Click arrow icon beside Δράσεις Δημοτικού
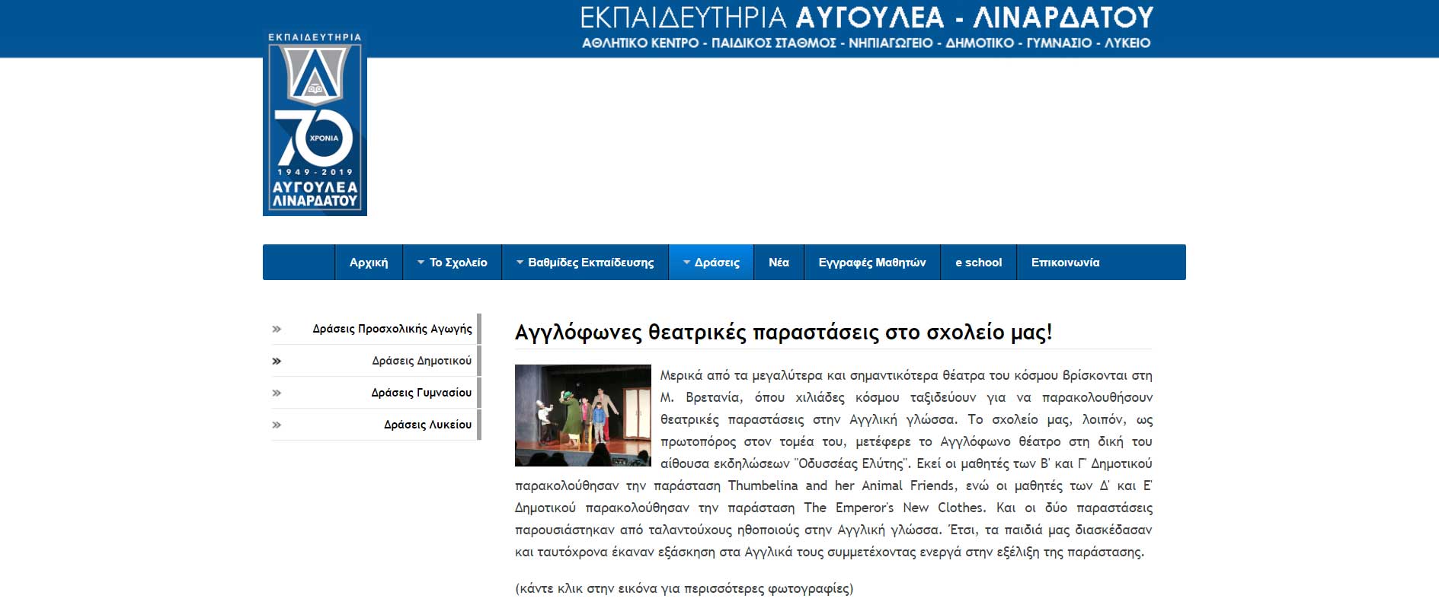The height and width of the screenshot is (605, 1439). click(277, 361)
